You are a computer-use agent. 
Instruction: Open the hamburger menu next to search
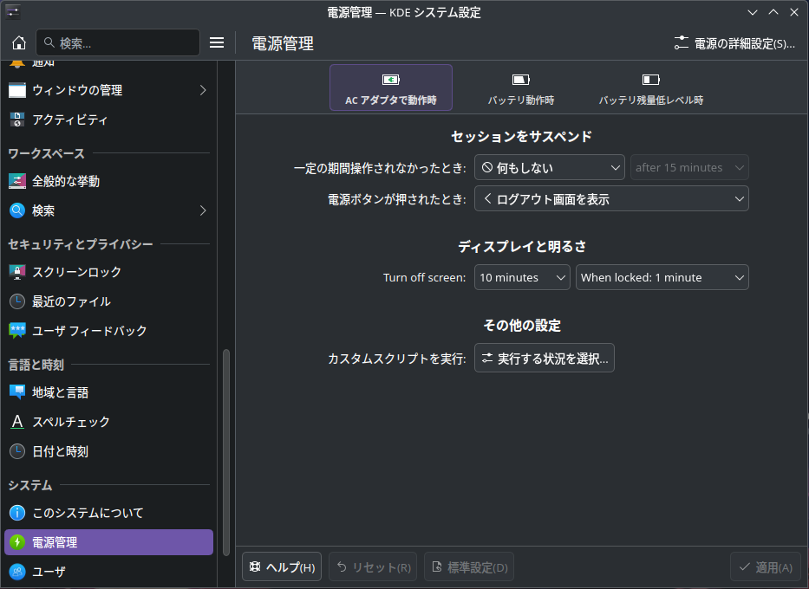tap(217, 42)
